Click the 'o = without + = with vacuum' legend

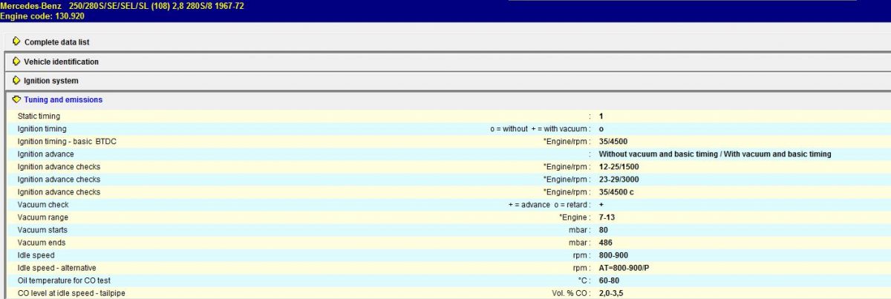point(540,129)
